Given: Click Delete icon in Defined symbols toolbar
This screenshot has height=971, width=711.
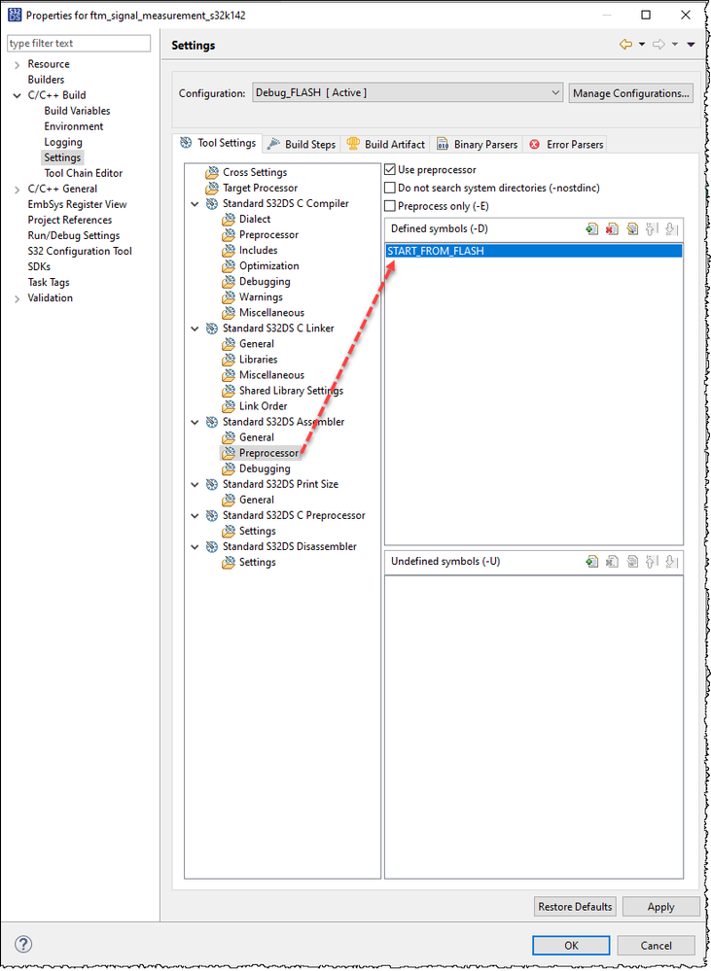Looking at the screenshot, I should coord(612,229).
